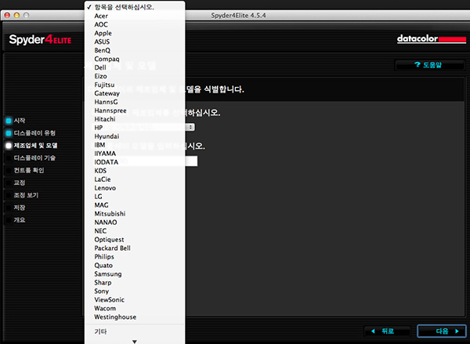Choose the 기타 option at list bottom

pyautogui.click(x=101, y=331)
